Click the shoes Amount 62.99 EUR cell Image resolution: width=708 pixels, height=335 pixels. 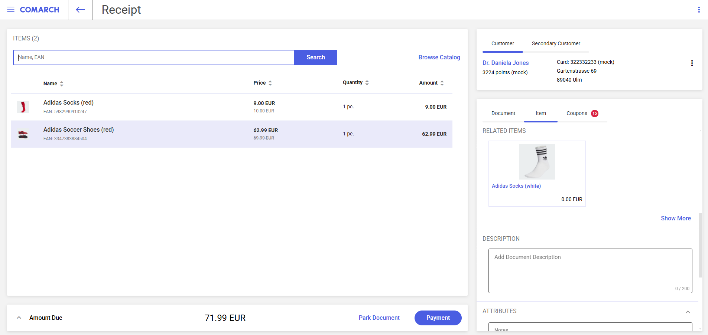[434, 134]
